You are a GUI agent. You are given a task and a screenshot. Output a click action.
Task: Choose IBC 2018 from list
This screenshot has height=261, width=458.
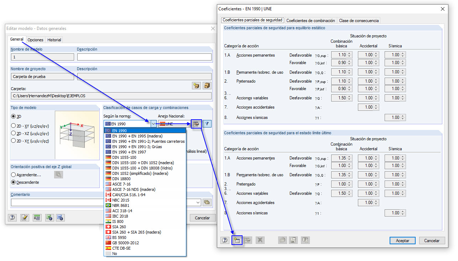145,216
